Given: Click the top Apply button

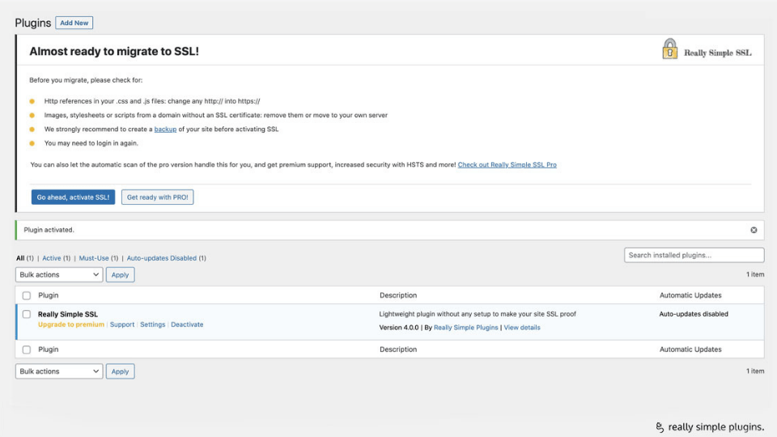Looking at the screenshot, I should [x=120, y=274].
